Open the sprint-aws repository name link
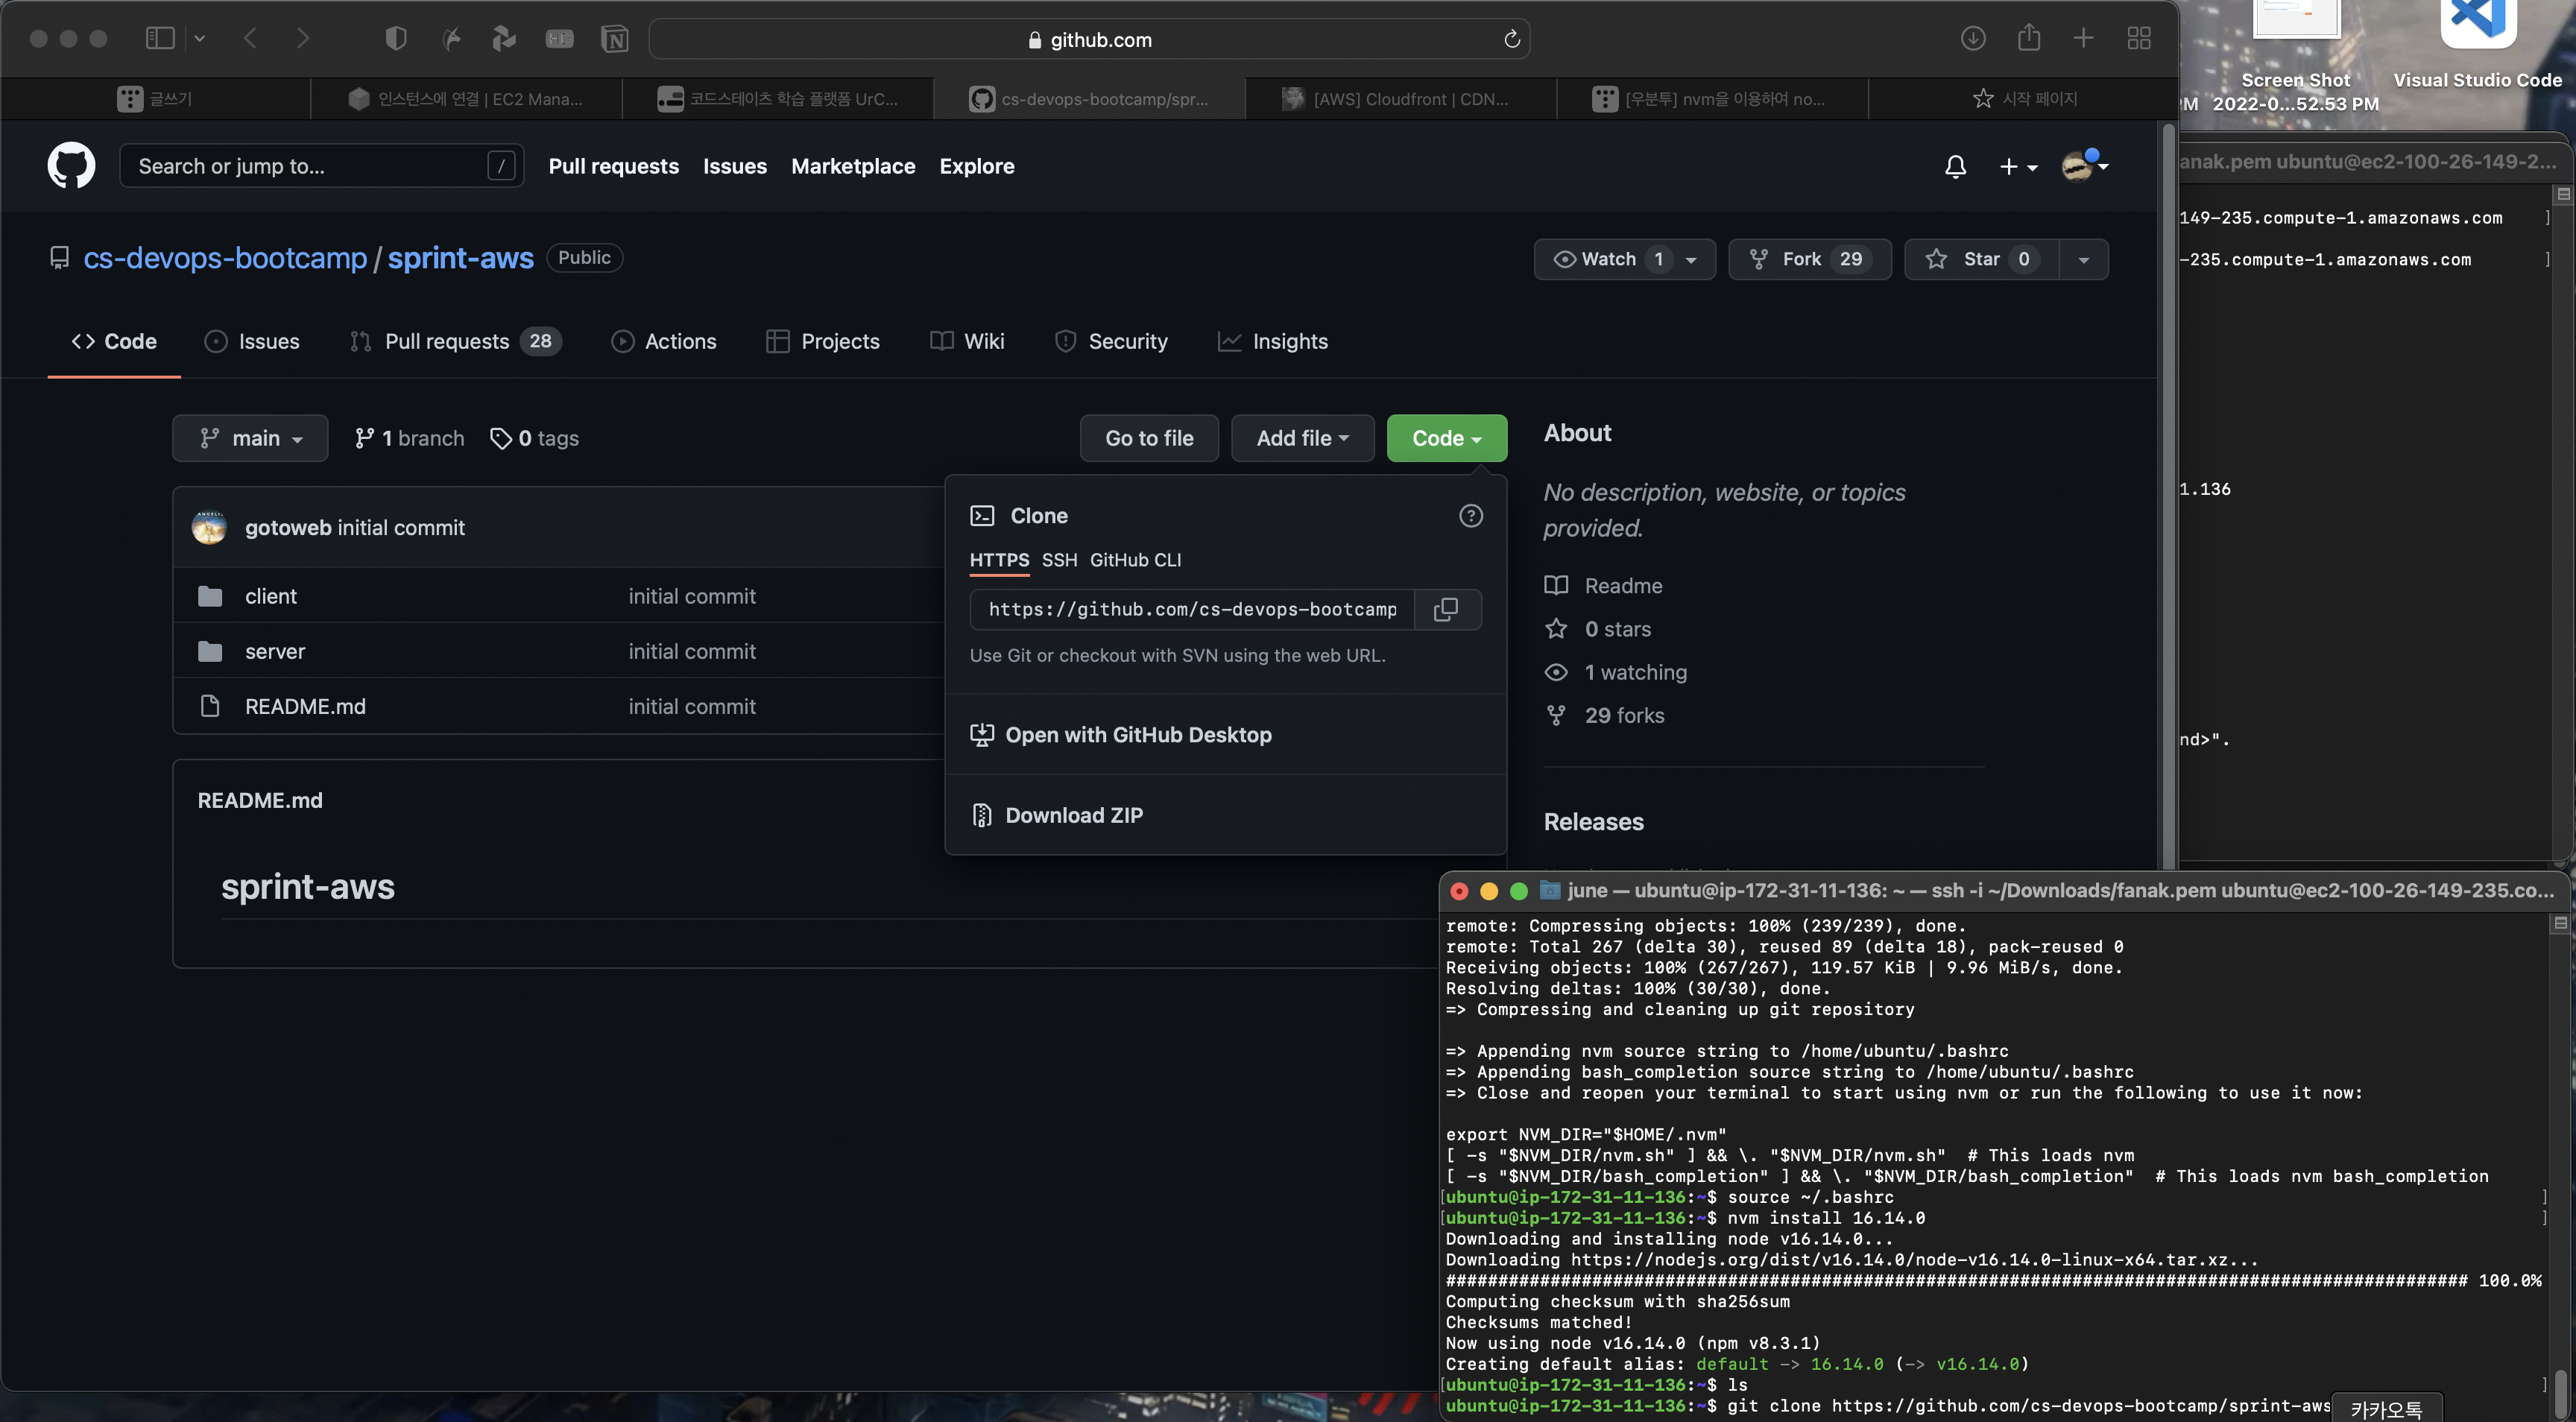 pyautogui.click(x=460, y=258)
